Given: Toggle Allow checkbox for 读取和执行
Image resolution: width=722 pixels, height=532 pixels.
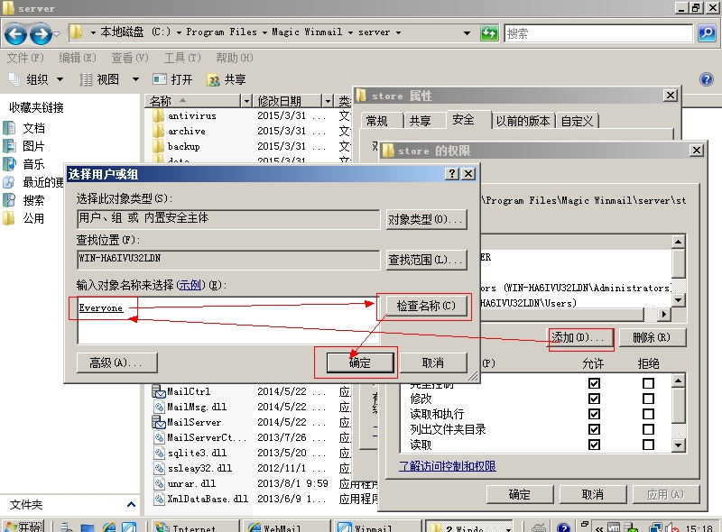Looking at the screenshot, I should click(x=594, y=414).
